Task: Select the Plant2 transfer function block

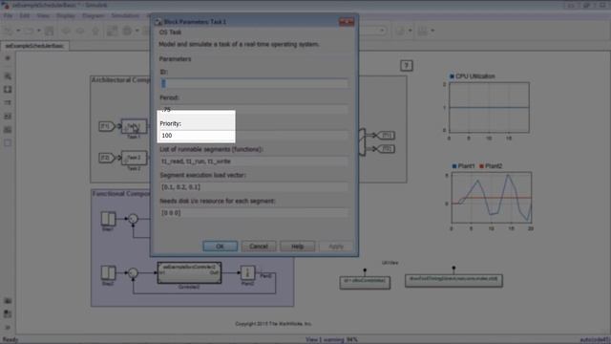Action: [247, 272]
